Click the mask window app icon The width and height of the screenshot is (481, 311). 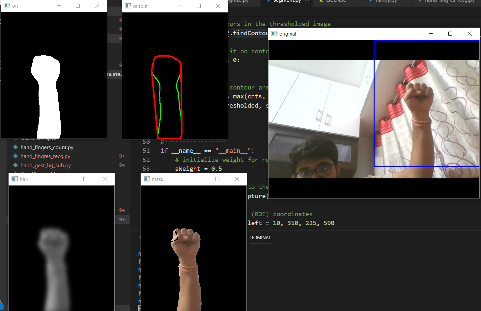147,179
